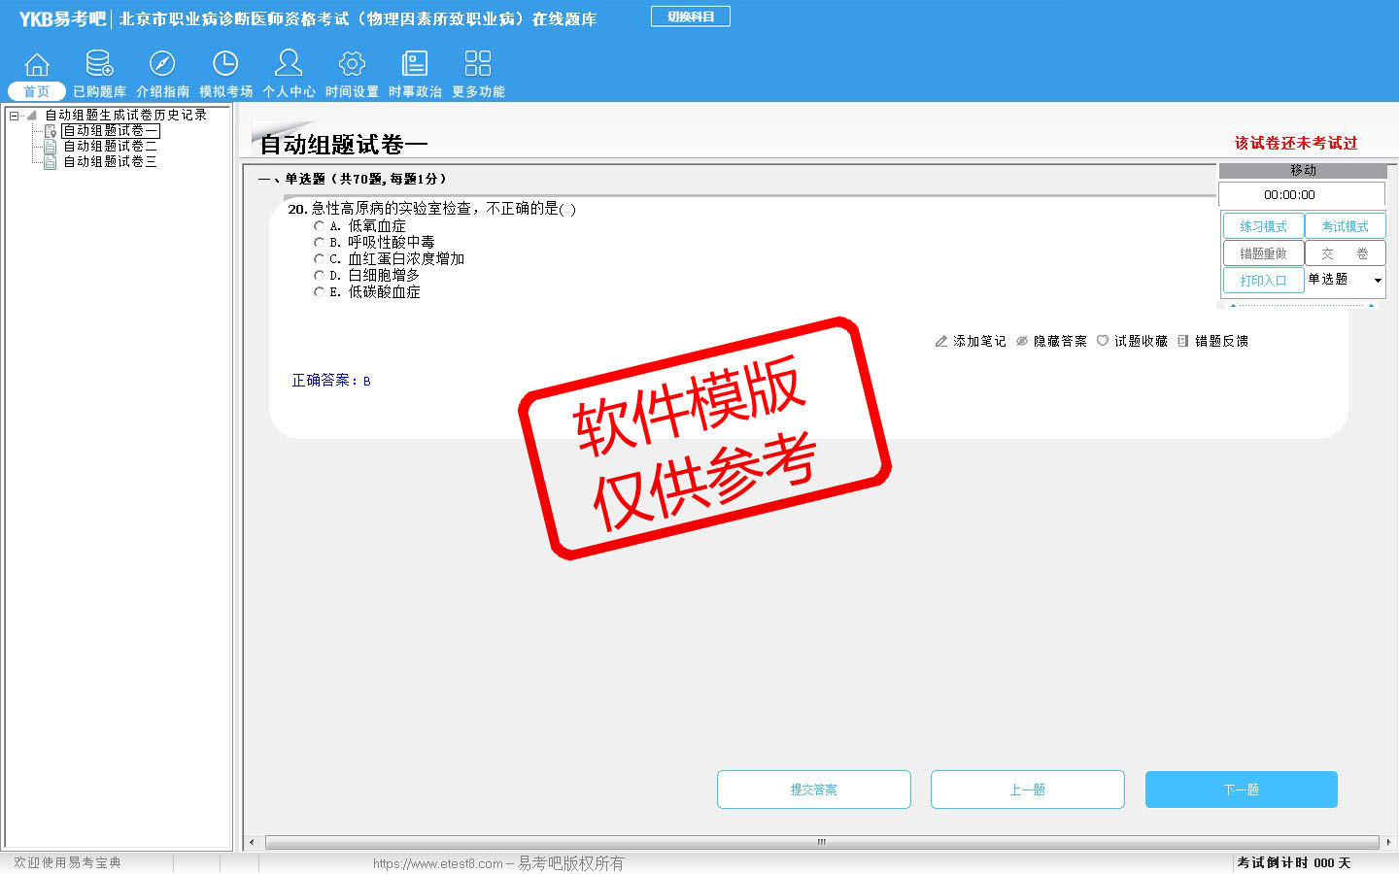
Task: Collapse the 自动组题生成试卷历史记录 tree node
Action: (14, 116)
